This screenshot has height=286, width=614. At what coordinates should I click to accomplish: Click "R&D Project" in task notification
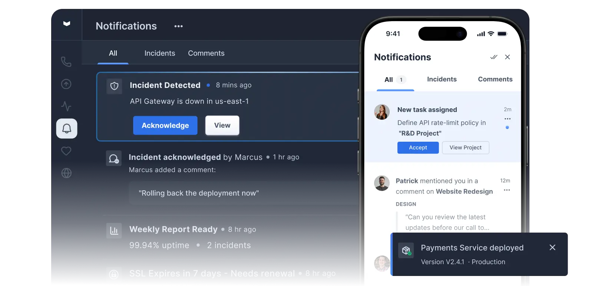pos(420,134)
